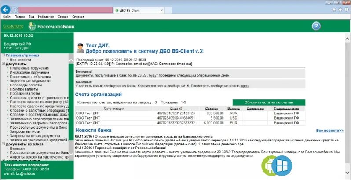Viewport: 351px width, 180px height.
Task: Click the 09.12.2016 10:32 date display
Action: coord(18,35)
